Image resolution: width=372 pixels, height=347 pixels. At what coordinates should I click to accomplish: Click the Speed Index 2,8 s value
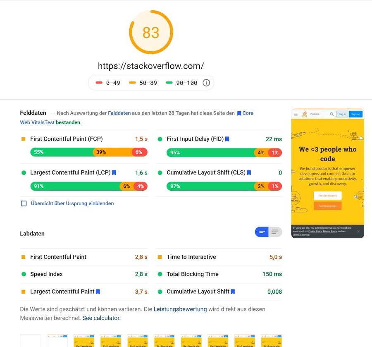pyautogui.click(x=141, y=274)
